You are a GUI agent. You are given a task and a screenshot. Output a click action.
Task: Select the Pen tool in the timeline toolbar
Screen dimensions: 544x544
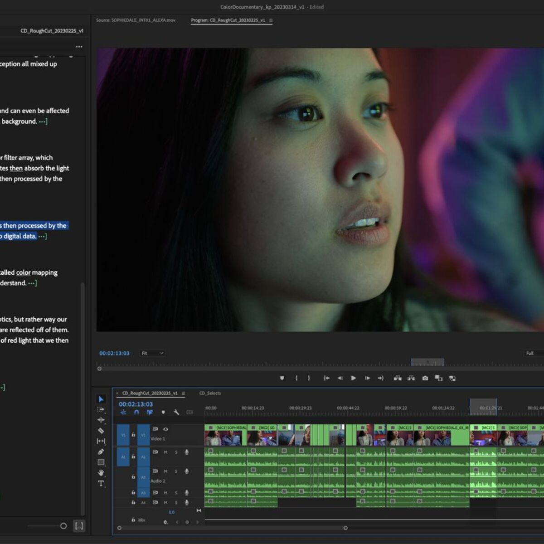[x=101, y=451]
